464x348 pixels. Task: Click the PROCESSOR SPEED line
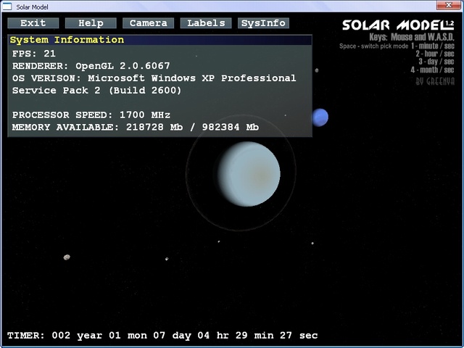pyautogui.click(x=91, y=115)
